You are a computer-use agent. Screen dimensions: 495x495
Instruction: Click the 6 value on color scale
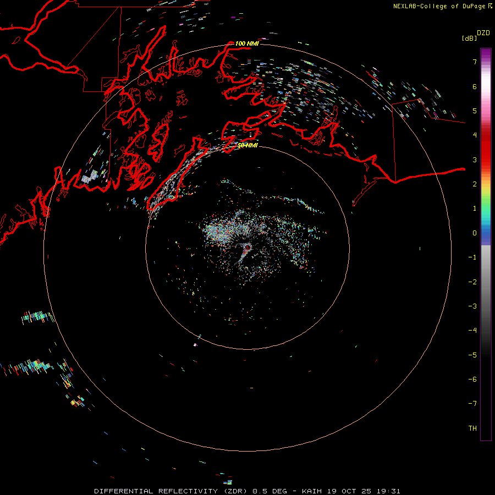click(x=475, y=86)
